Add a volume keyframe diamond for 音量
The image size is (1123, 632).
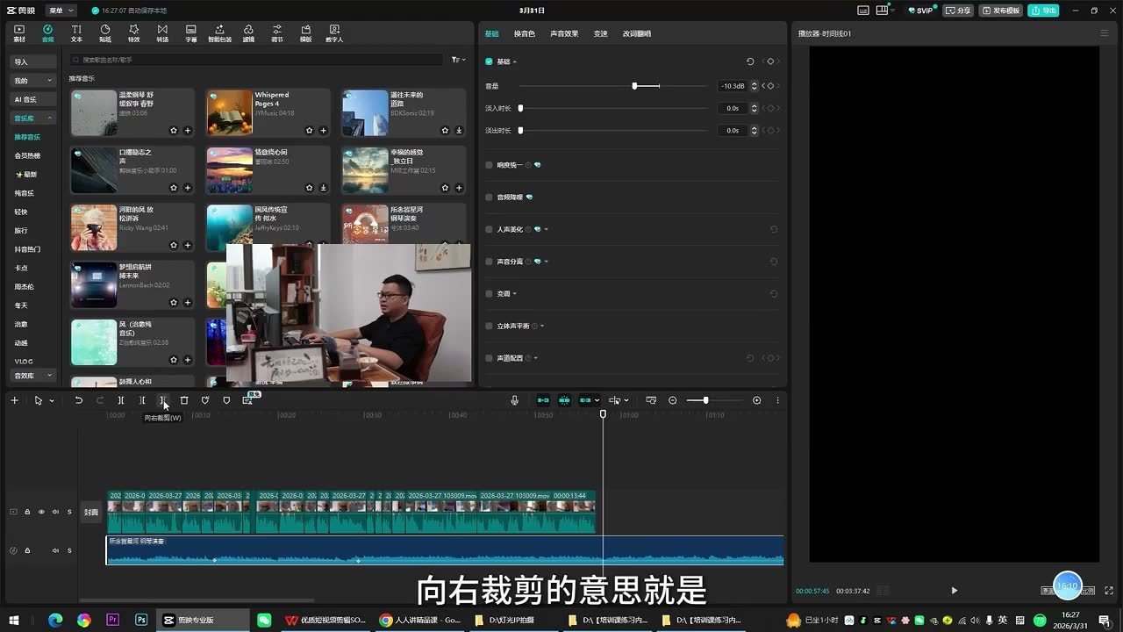770,86
